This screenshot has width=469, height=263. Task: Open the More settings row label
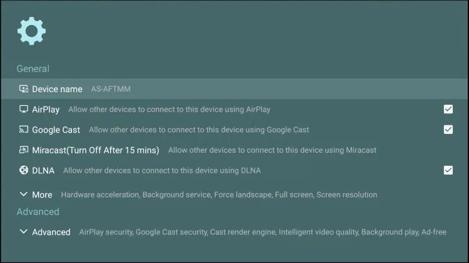[x=43, y=194]
